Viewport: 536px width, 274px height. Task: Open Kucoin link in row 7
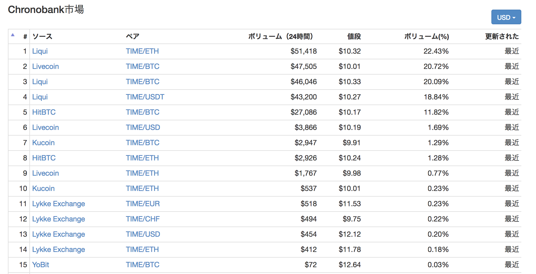click(43, 143)
